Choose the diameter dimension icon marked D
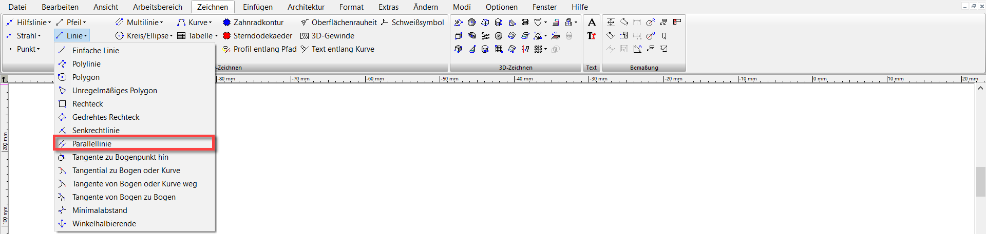The width and height of the screenshot is (986, 234). click(x=651, y=36)
